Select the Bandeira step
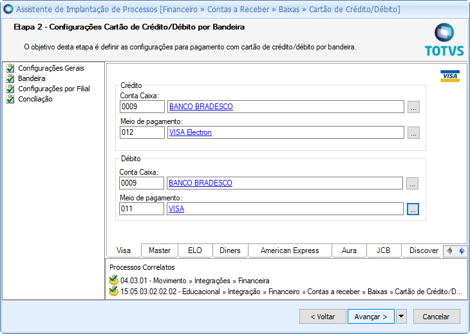This screenshot has width=470, height=334. click(x=32, y=78)
